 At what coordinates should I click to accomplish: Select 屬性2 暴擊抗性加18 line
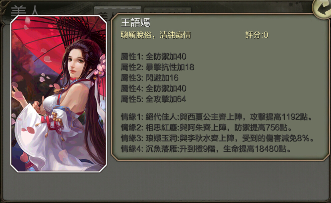pos(157,67)
